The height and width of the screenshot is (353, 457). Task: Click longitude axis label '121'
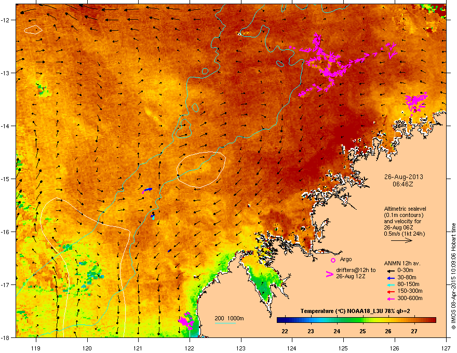(138, 348)
